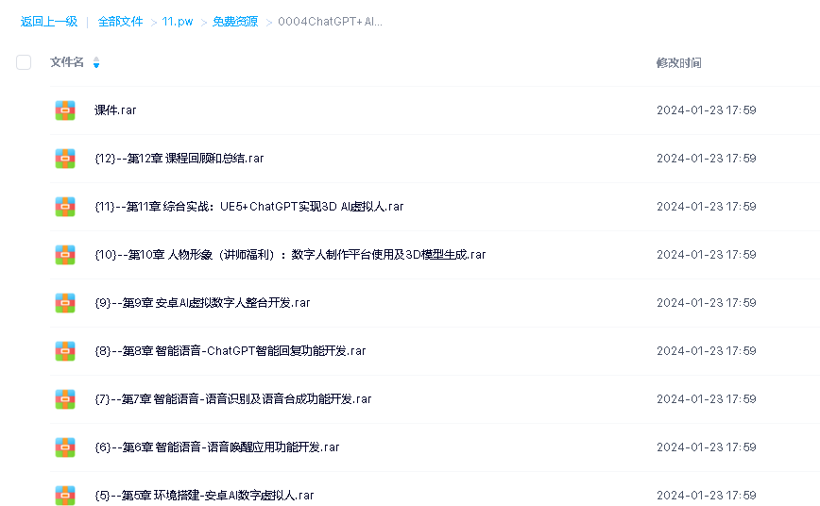Navigate to 全部文件 in breadcrumb

pyautogui.click(x=120, y=22)
